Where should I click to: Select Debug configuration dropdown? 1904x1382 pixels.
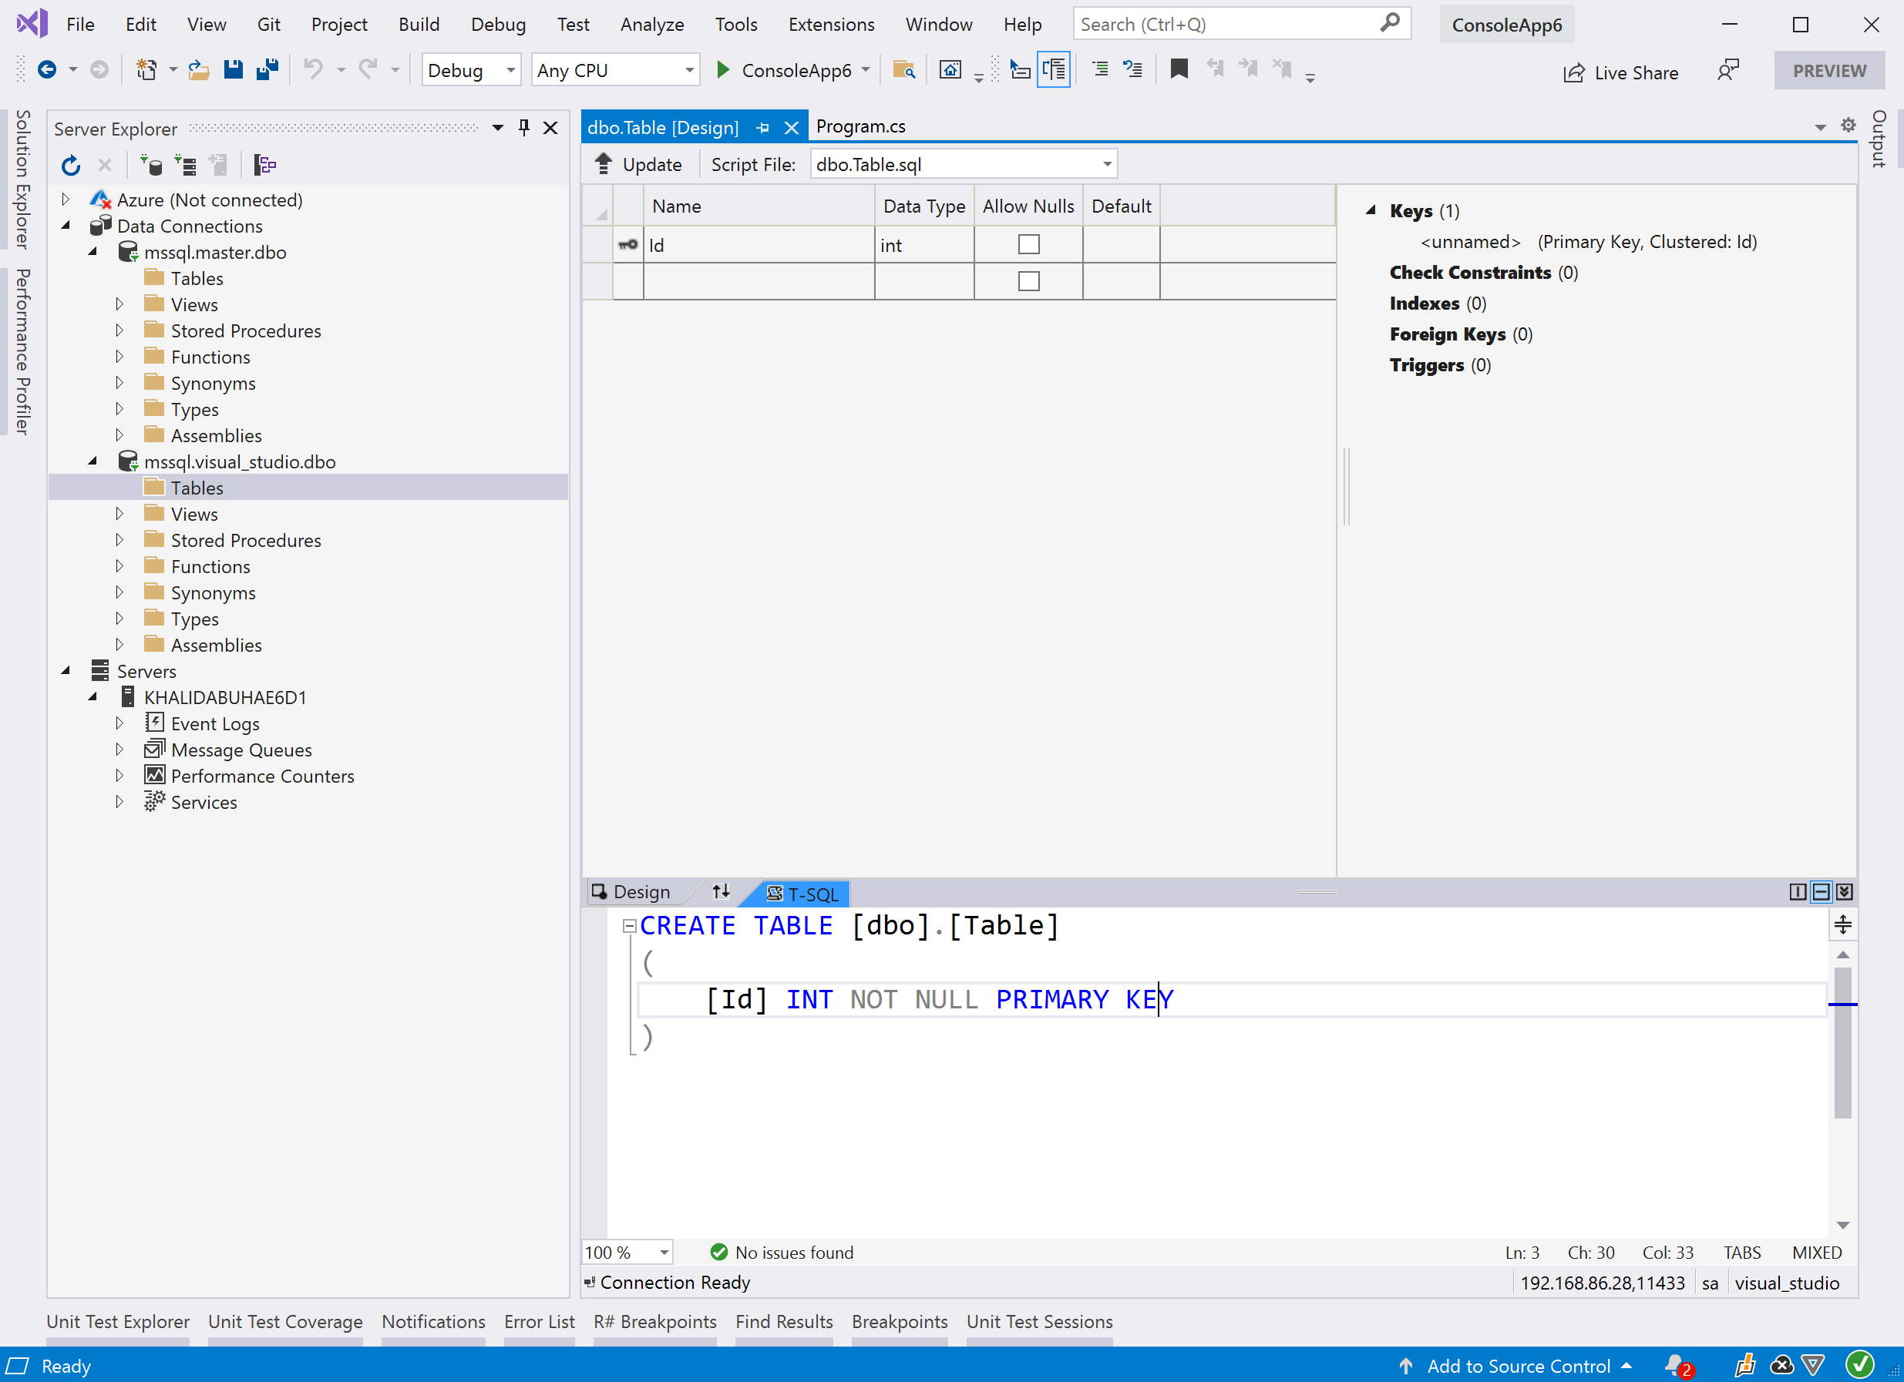point(469,69)
